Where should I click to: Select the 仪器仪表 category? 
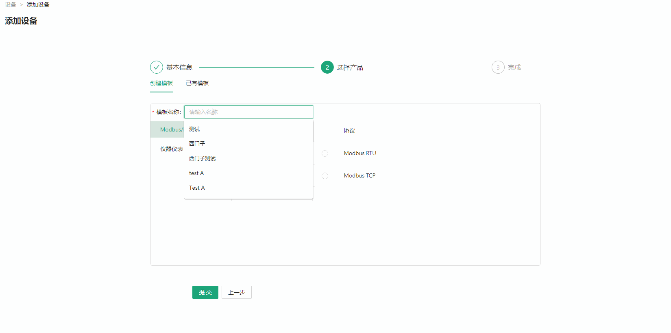171,149
